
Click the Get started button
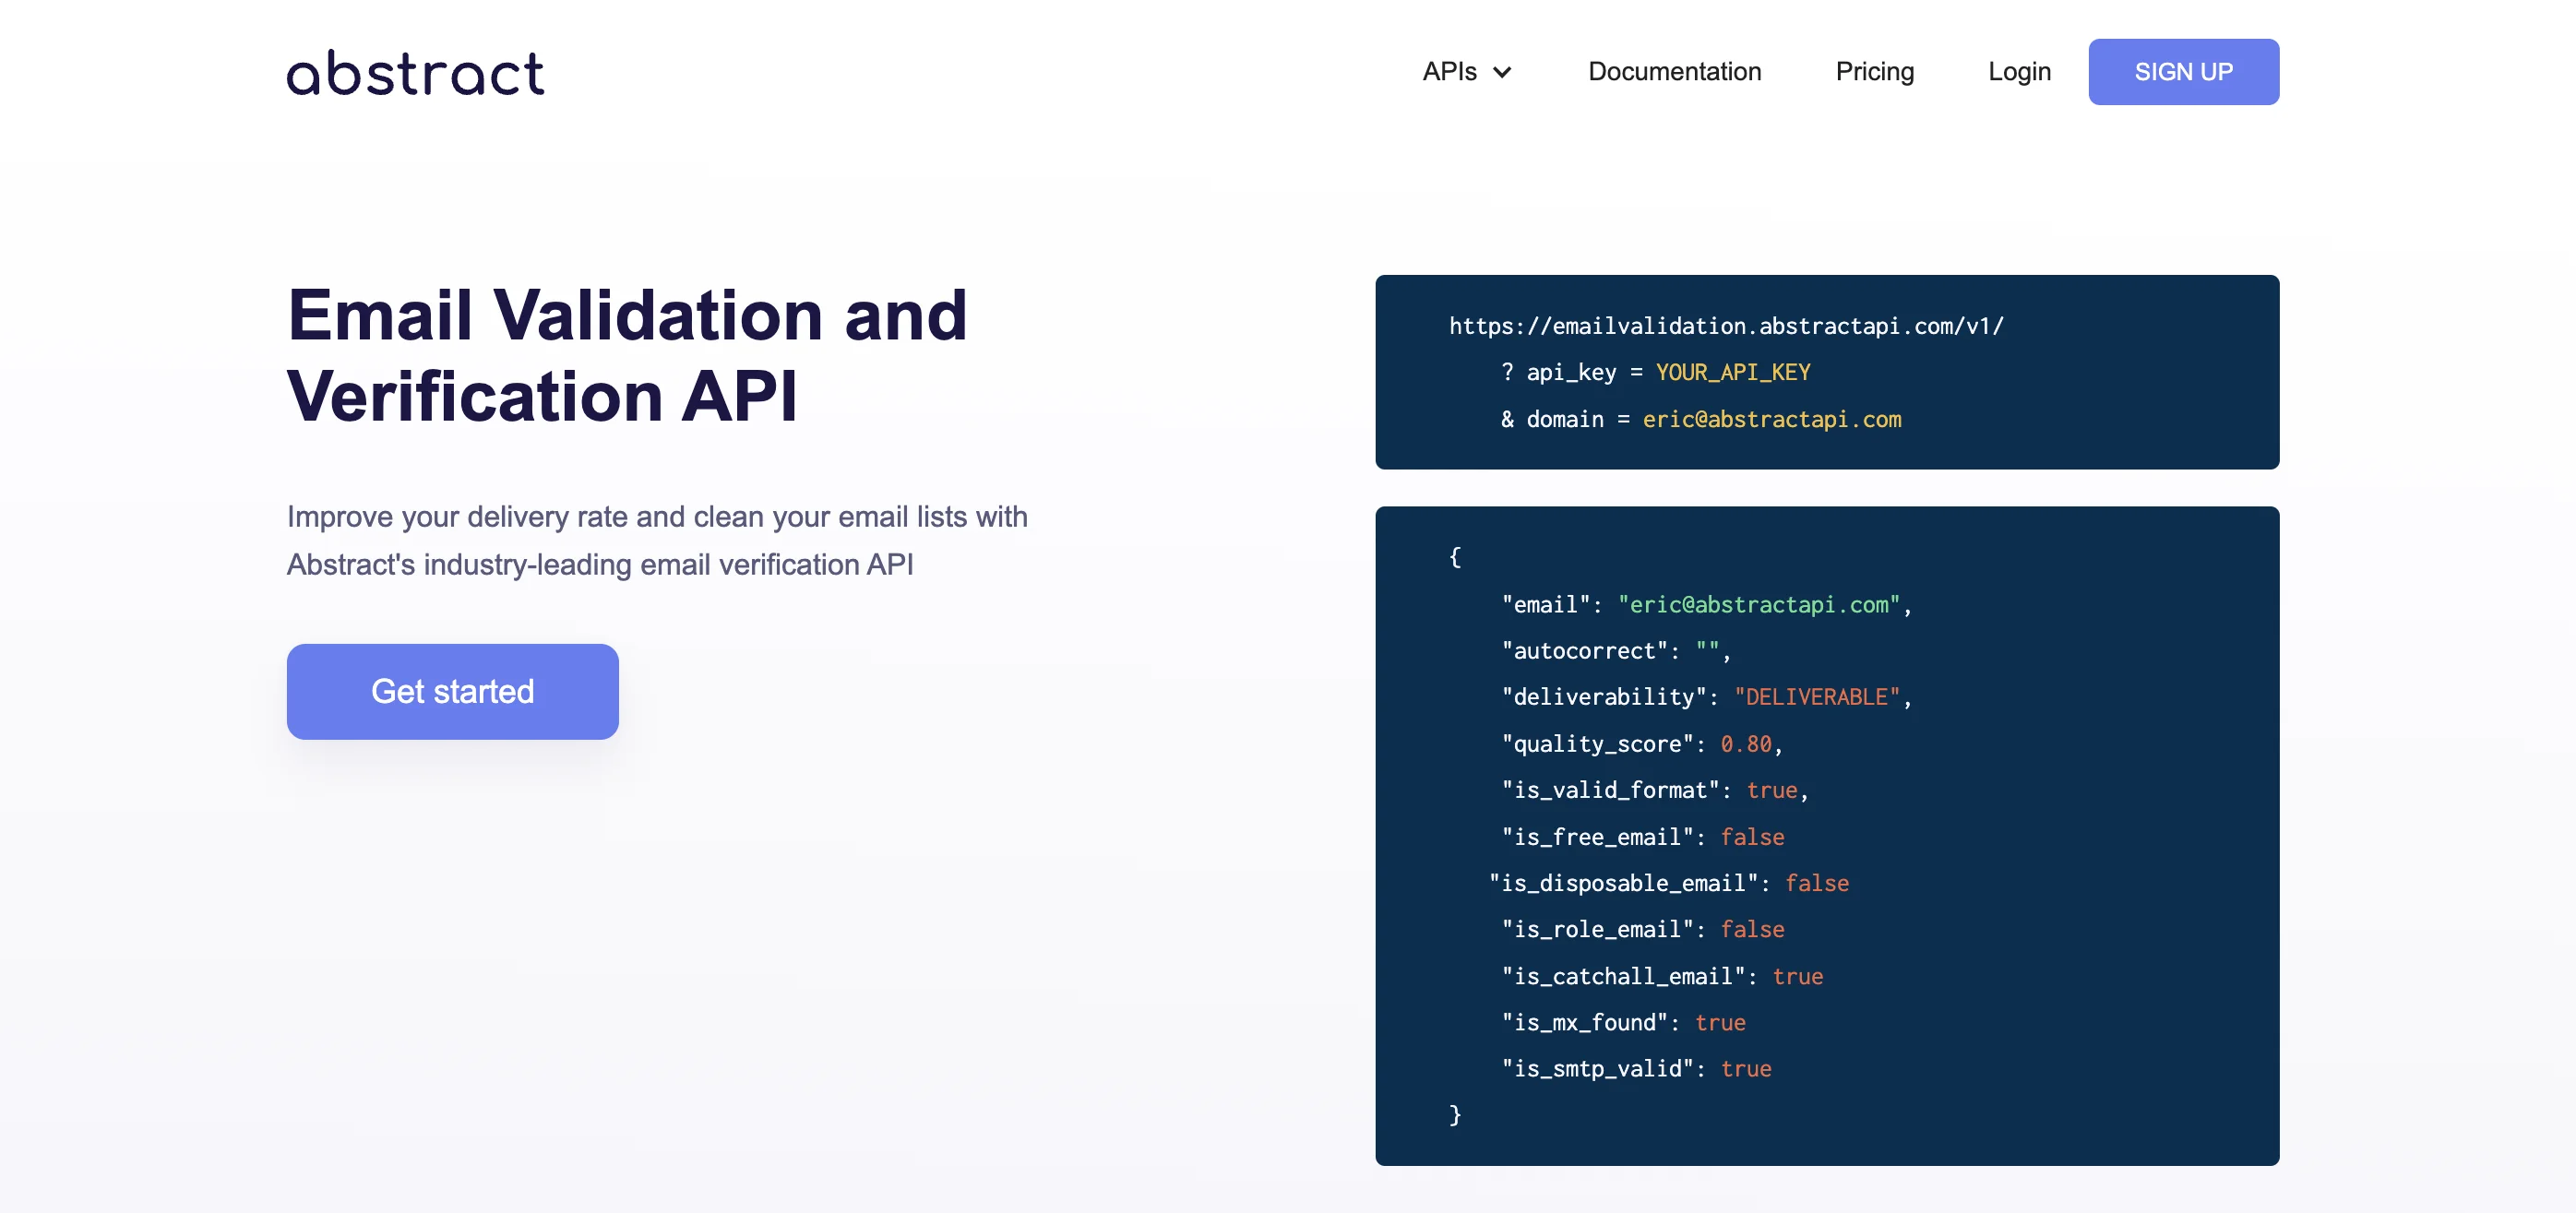[452, 691]
